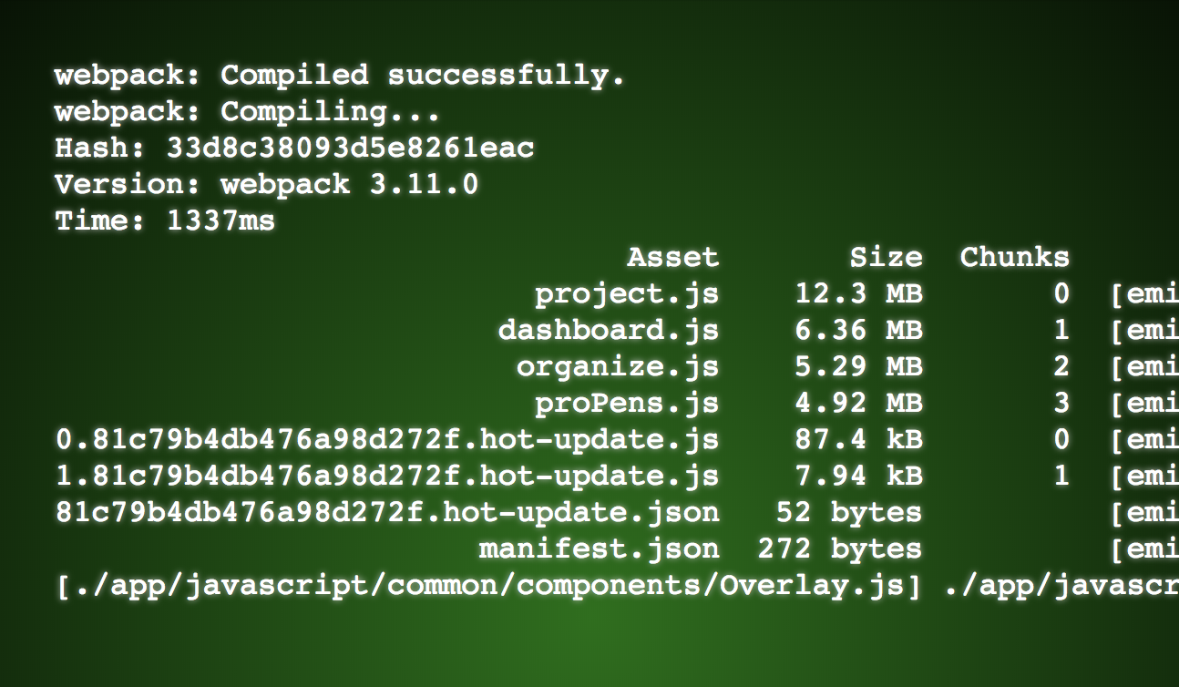Click the 12.3 MB size value
The height and width of the screenshot is (687, 1179).
point(858,293)
